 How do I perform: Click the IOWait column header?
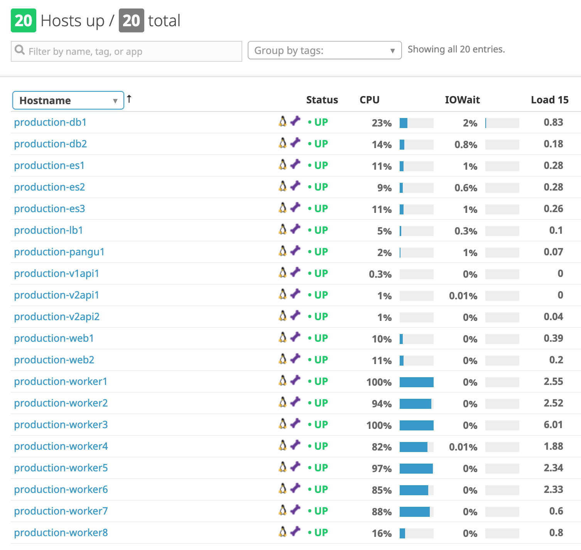463,100
